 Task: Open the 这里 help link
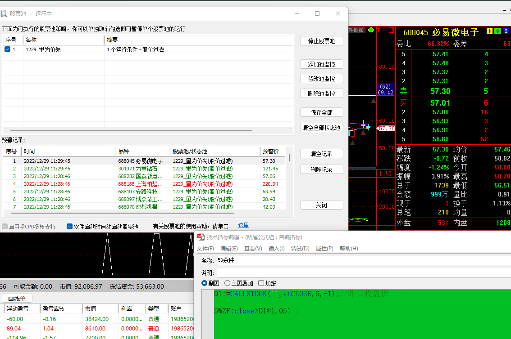tap(243, 226)
